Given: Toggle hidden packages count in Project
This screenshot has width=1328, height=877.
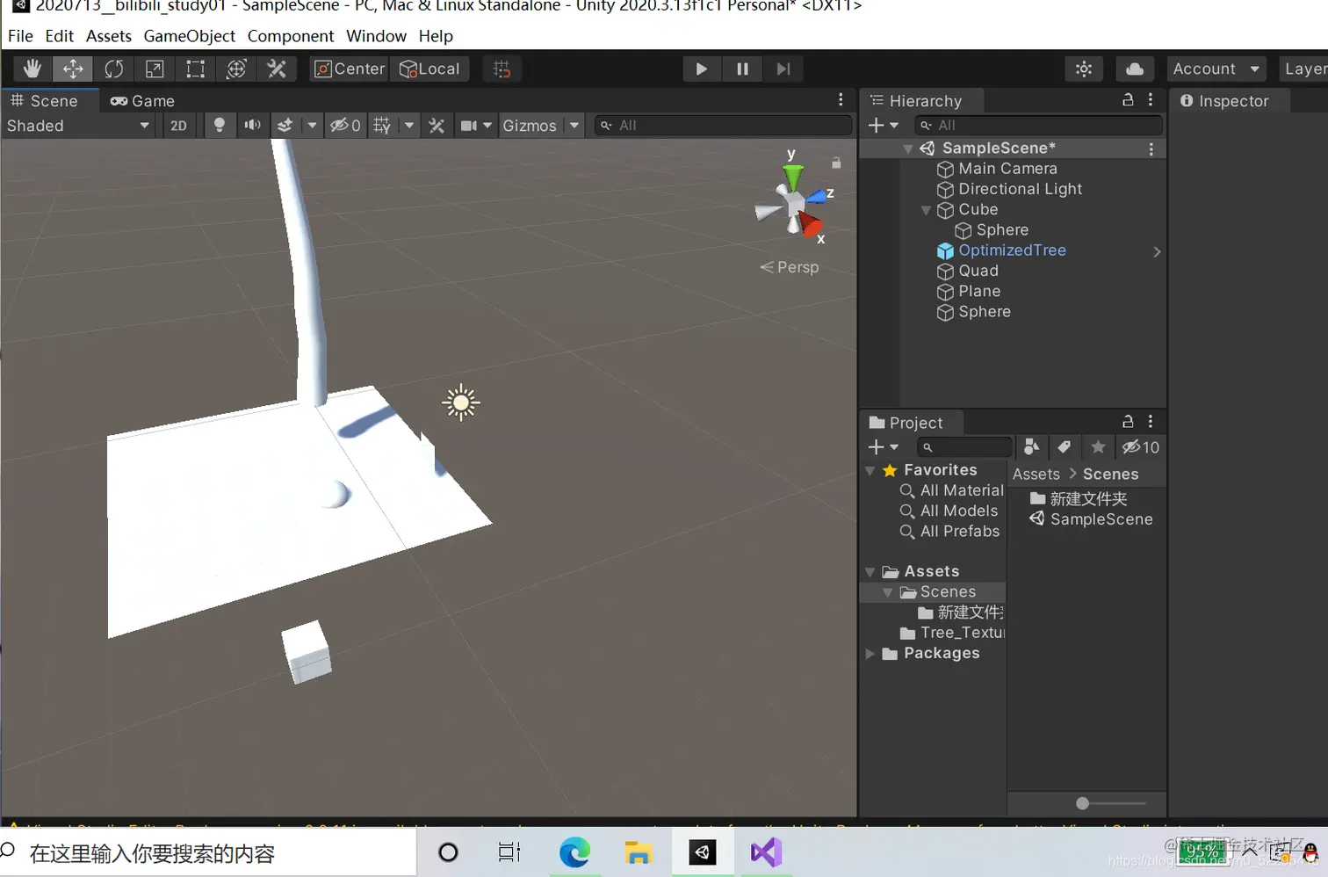Looking at the screenshot, I should point(1140,447).
